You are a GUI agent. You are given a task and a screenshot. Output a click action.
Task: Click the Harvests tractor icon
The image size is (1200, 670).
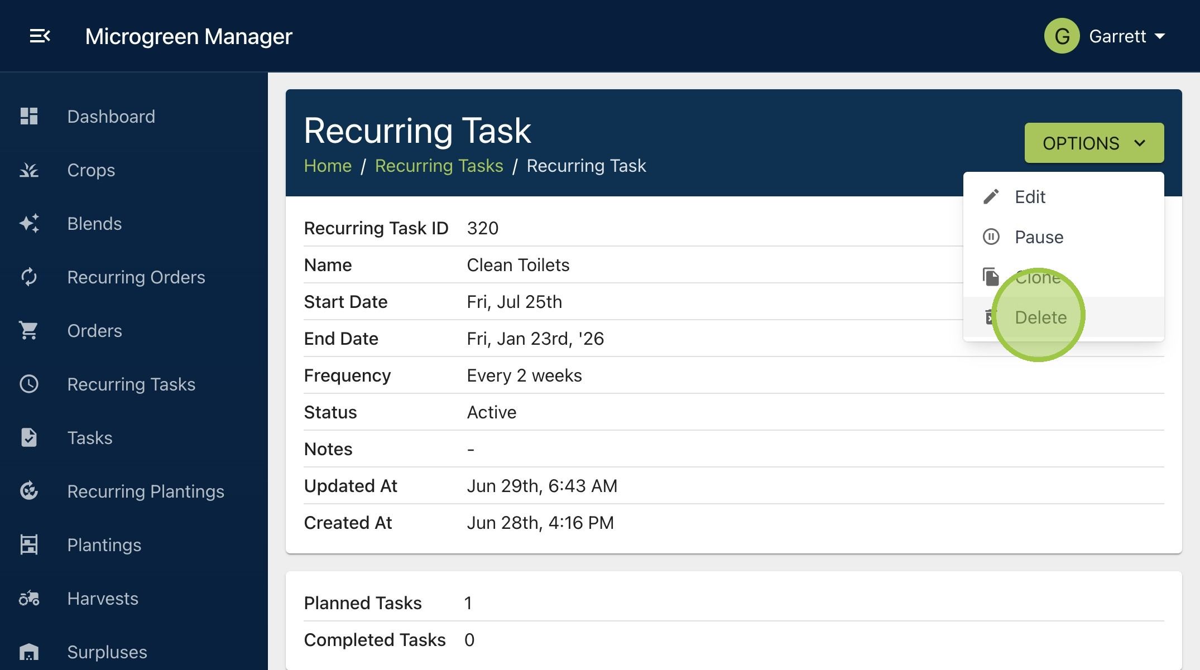pos(29,598)
